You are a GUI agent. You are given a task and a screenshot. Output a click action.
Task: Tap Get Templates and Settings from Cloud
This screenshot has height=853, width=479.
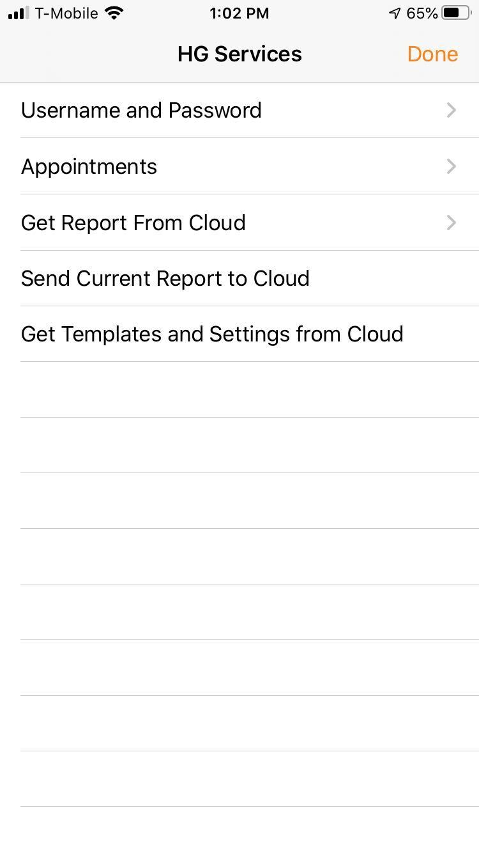240,334
